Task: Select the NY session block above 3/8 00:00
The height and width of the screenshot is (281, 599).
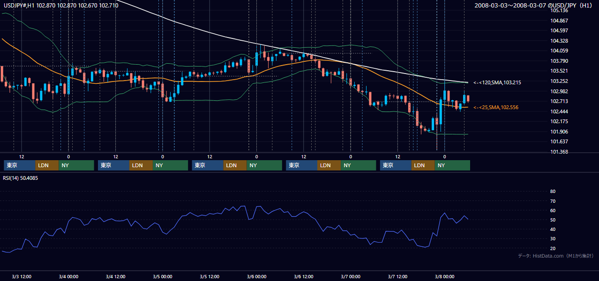Action: 452,165
